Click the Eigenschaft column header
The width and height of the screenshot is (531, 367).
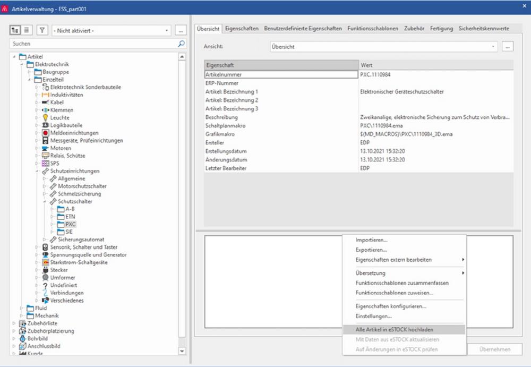click(281, 65)
